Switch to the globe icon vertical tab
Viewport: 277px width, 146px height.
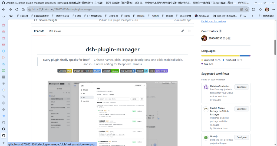pos(4,103)
